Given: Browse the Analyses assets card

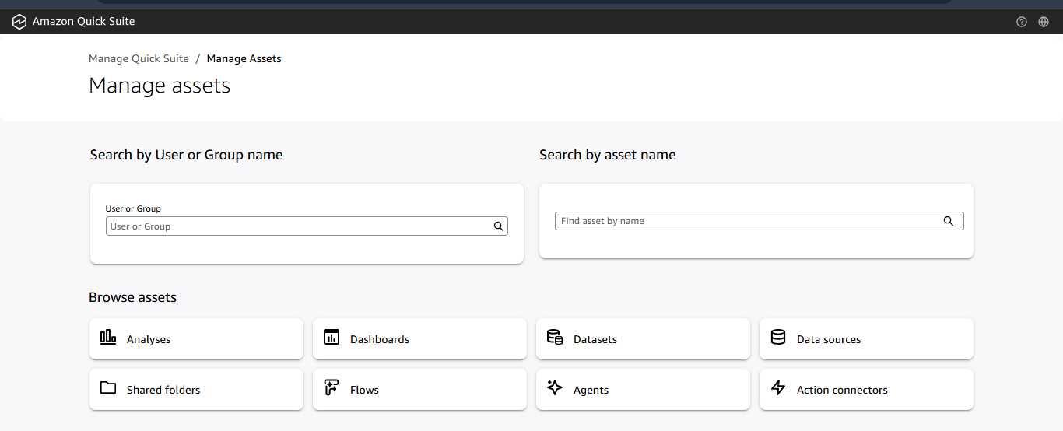Looking at the screenshot, I should click(196, 338).
